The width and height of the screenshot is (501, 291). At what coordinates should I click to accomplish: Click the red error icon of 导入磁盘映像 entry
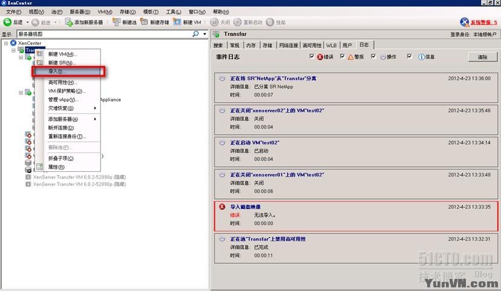222,207
